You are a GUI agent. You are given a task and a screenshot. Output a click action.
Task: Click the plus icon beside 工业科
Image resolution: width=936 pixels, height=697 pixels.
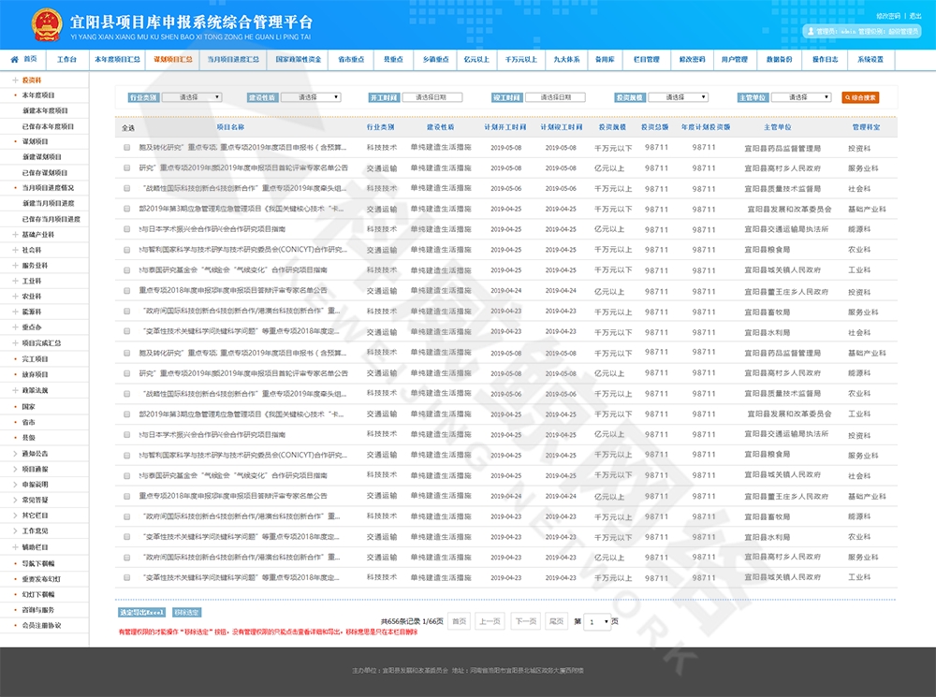coord(14,281)
